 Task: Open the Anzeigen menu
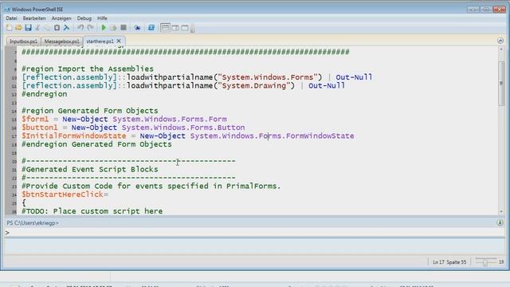click(x=61, y=18)
